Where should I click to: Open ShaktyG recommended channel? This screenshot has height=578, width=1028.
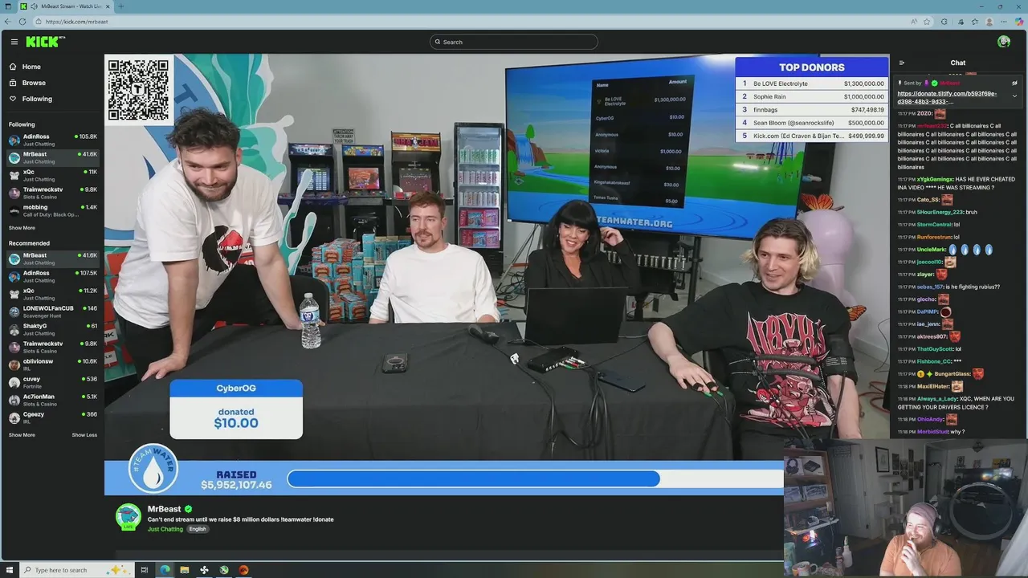52,329
